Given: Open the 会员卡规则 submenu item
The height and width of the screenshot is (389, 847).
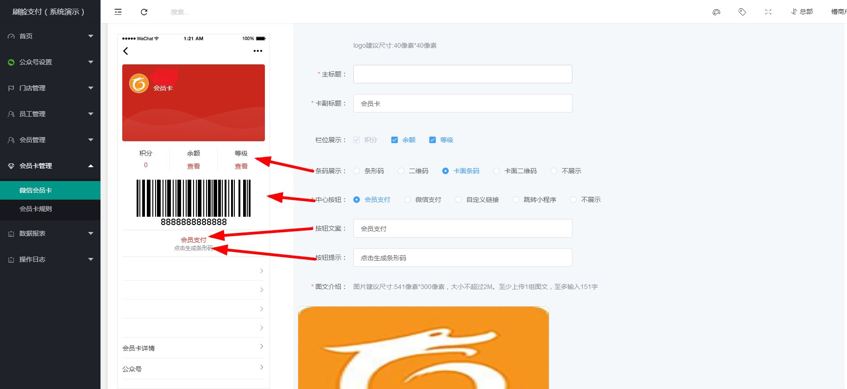Looking at the screenshot, I should click(x=50, y=209).
